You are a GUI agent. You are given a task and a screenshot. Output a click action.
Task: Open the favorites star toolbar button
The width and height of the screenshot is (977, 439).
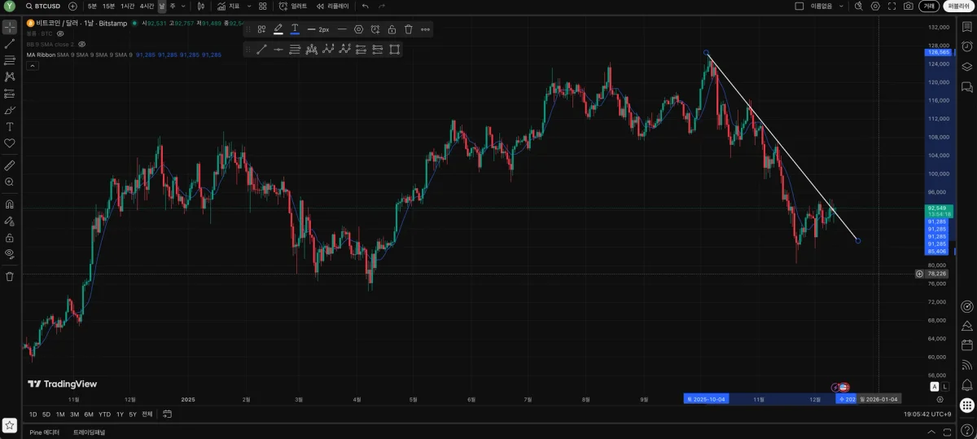click(10, 425)
